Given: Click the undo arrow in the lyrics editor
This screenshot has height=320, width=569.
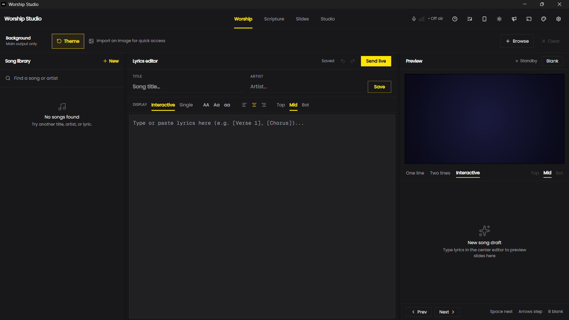Looking at the screenshot, I should (x=343, y=61).
